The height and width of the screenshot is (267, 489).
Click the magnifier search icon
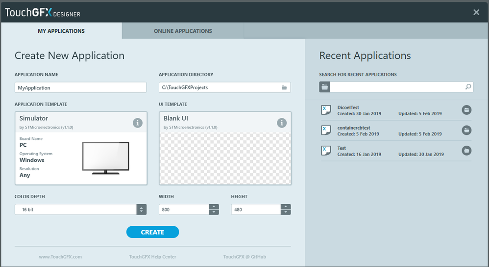tap(468, 87)
